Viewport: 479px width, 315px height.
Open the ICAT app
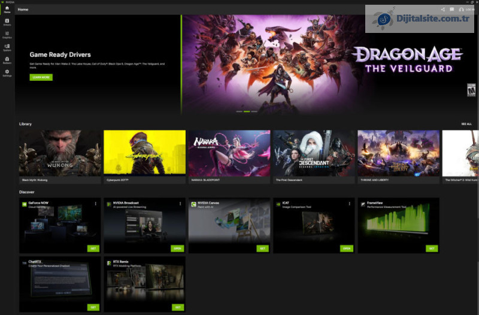point(347,249)
